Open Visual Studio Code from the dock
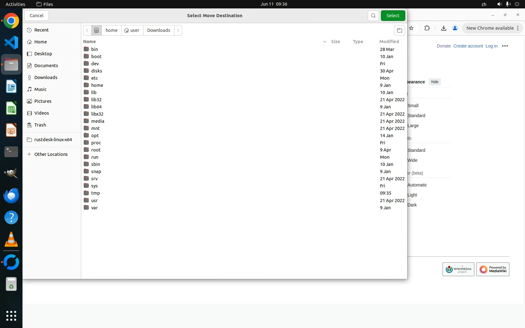 (x=11, y=42)
